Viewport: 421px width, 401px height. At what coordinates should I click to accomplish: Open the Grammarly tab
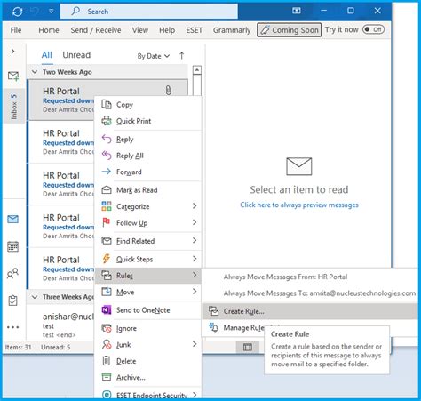tap(232, 30)
